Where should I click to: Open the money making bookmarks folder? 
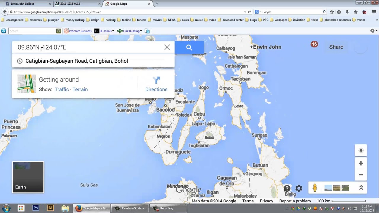[x=73, y=20]
